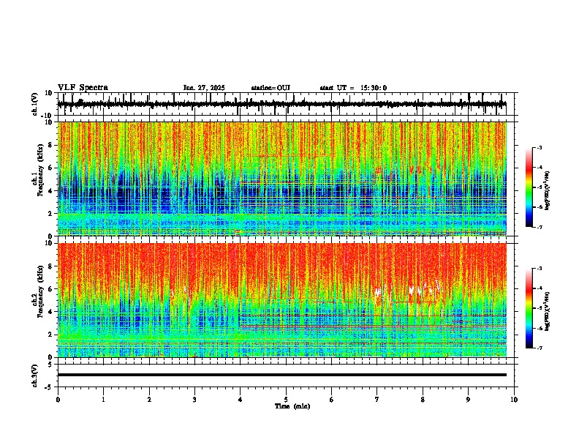Screen dimensions: 579x448
Task: Click the "VLF Spectra" title text
Action: tap(83, 88)
